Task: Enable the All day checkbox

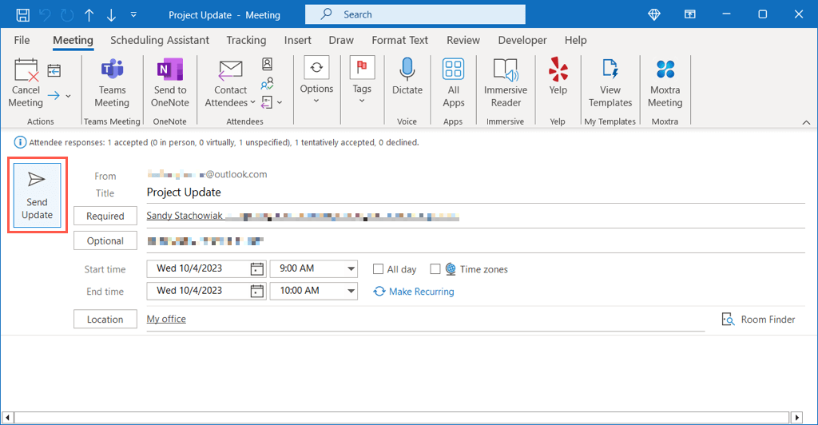Action: (379, 269)
